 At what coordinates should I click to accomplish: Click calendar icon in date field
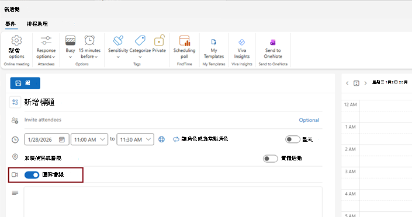coord(62,139)
